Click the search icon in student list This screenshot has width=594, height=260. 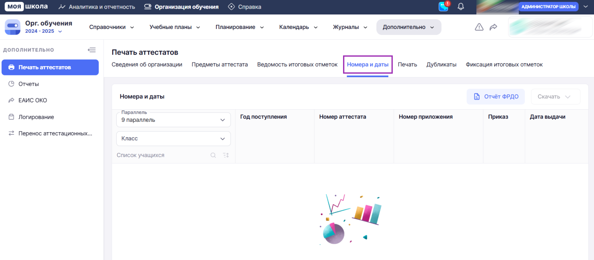click(213, 155)
